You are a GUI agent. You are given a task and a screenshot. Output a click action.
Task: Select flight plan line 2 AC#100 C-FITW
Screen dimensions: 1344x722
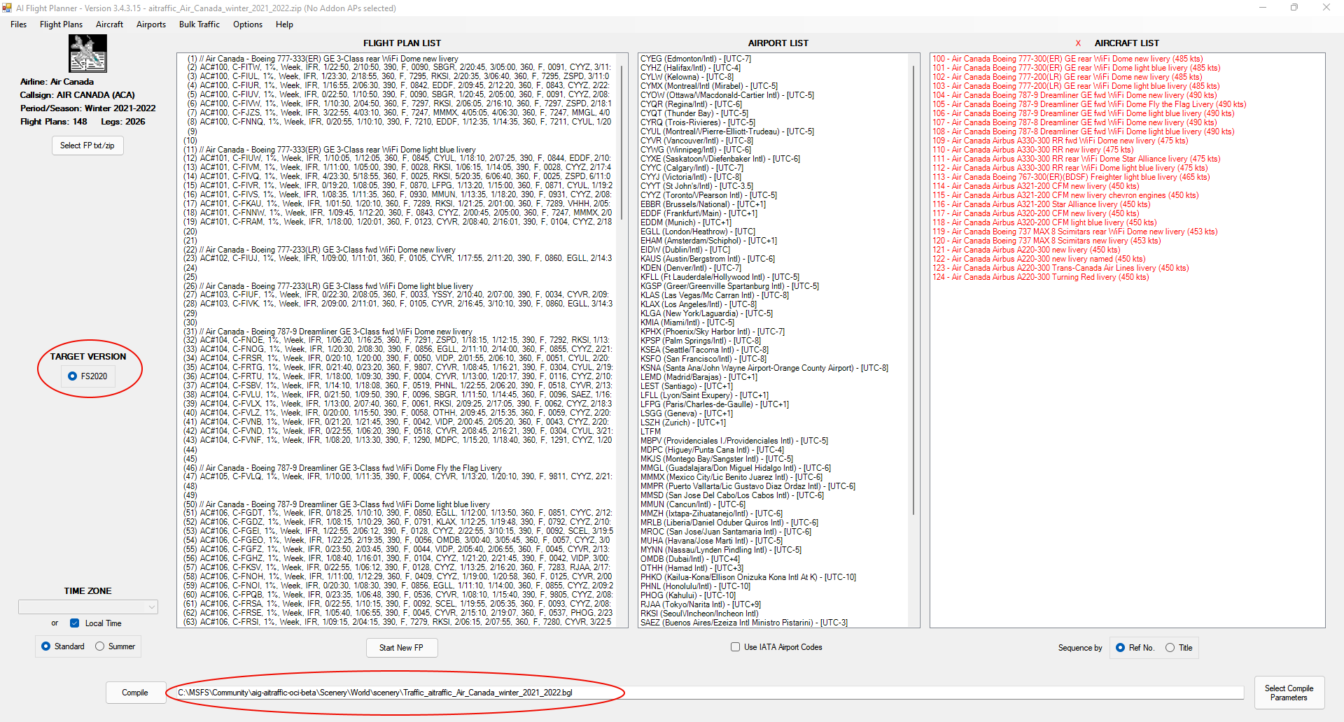pos(397,68)
